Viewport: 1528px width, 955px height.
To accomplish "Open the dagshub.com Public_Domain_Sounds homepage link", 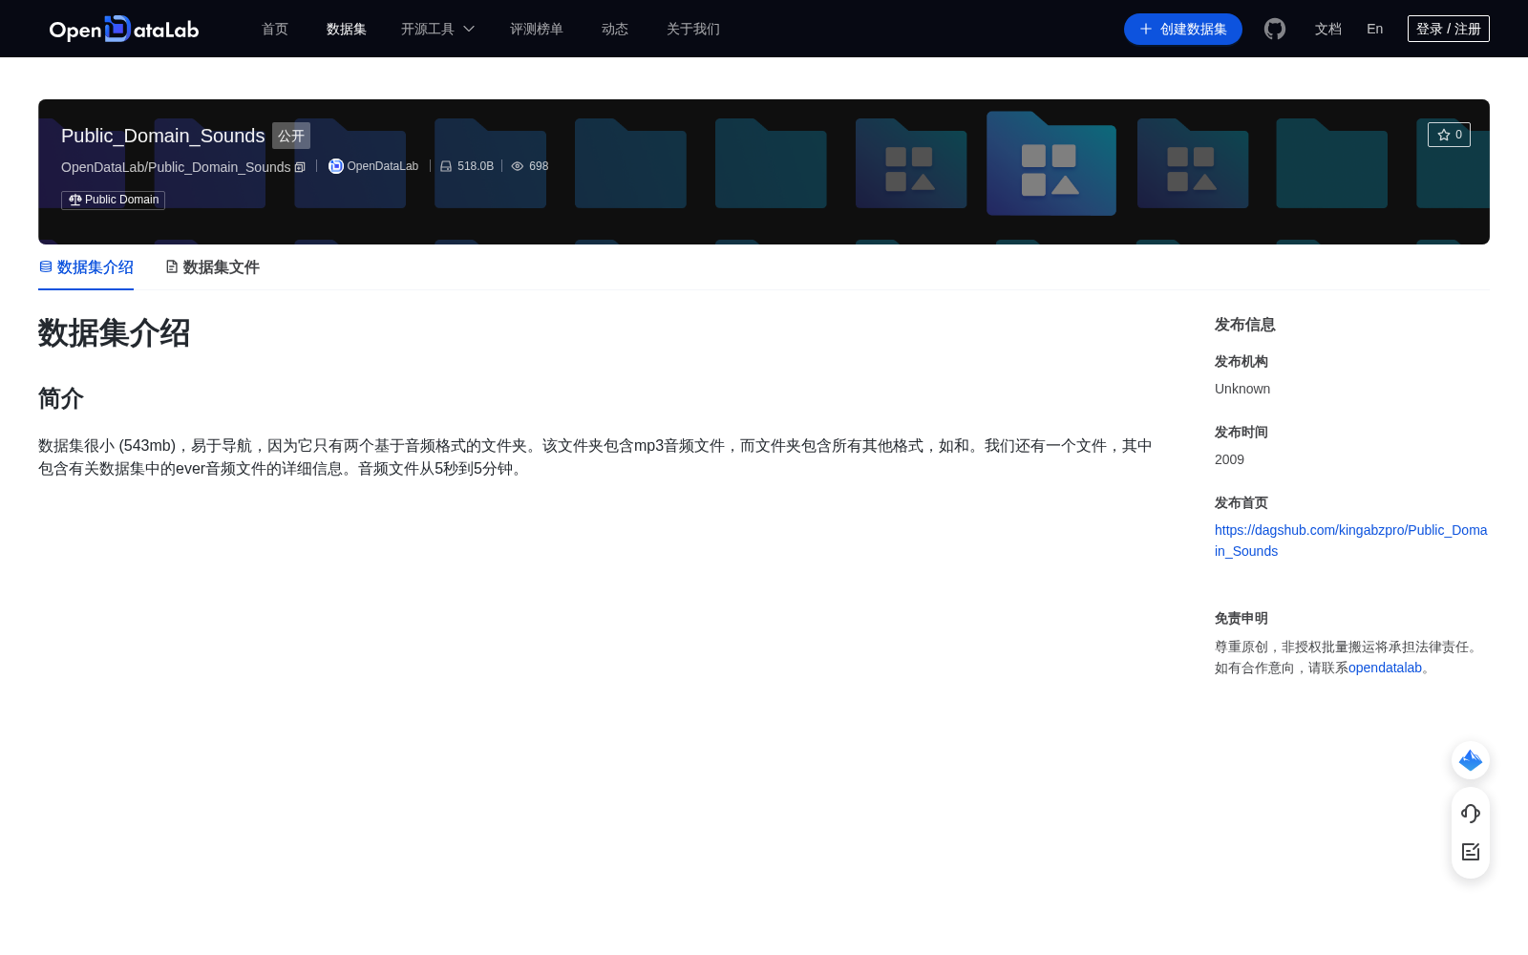I will coord(1350,541).
